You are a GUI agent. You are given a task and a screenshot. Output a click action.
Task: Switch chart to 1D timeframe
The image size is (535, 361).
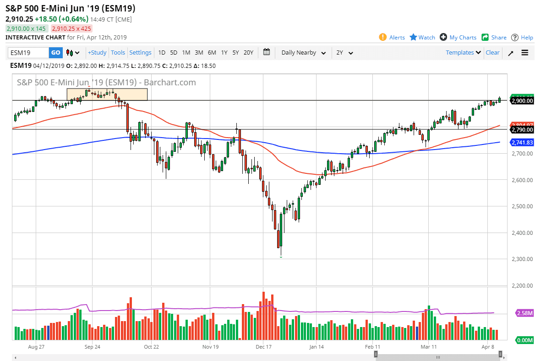(x=162, y=52)
